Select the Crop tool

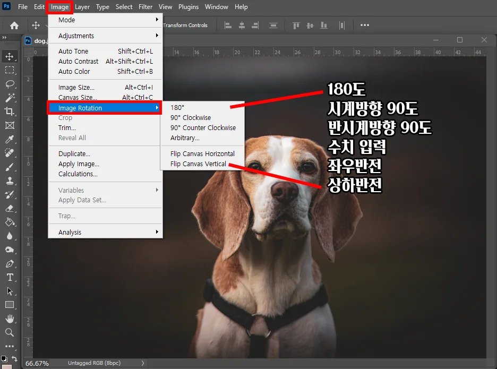pos(10,111)
